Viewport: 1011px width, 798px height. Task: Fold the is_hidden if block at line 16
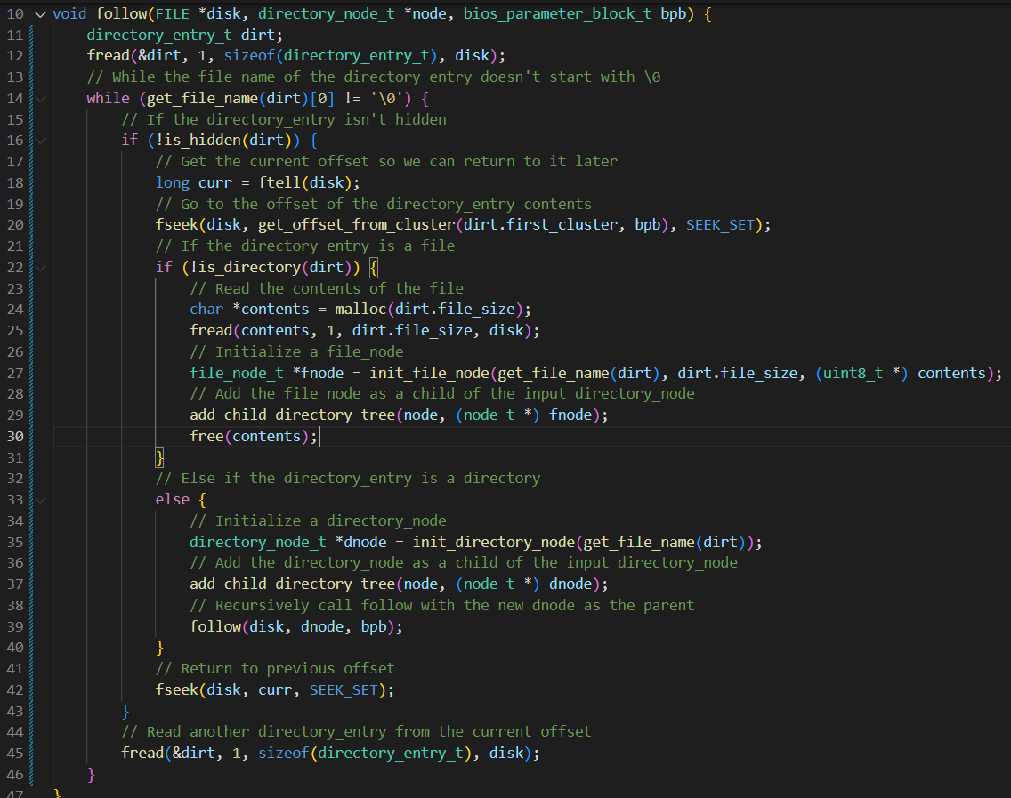tap(39, 141)
